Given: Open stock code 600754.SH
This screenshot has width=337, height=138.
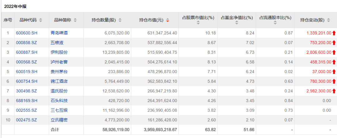Looking at the screenshot, I should (27, 81).
